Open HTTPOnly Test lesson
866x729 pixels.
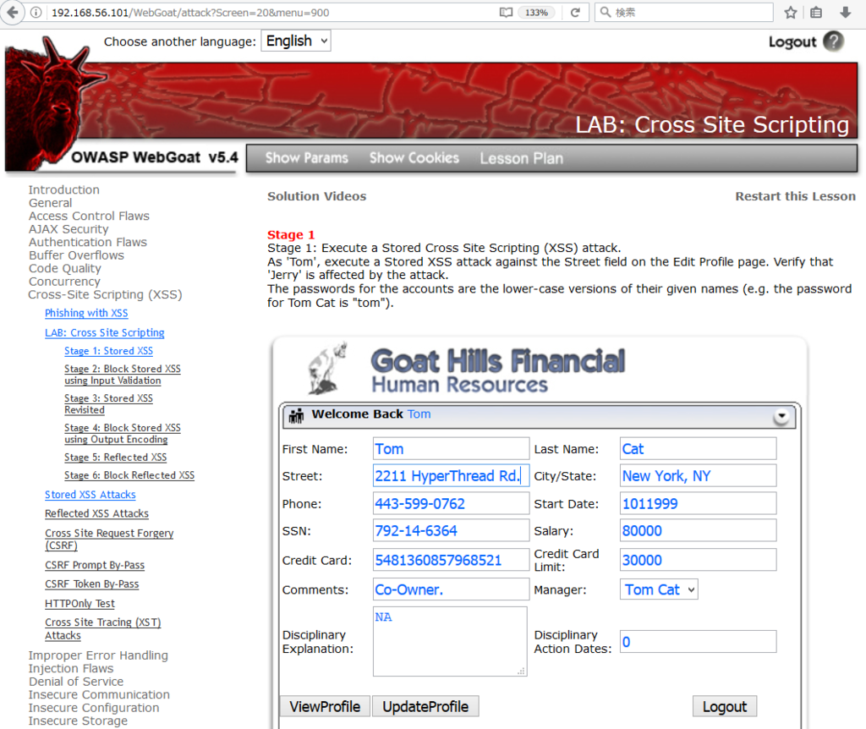tap(79, 604)
